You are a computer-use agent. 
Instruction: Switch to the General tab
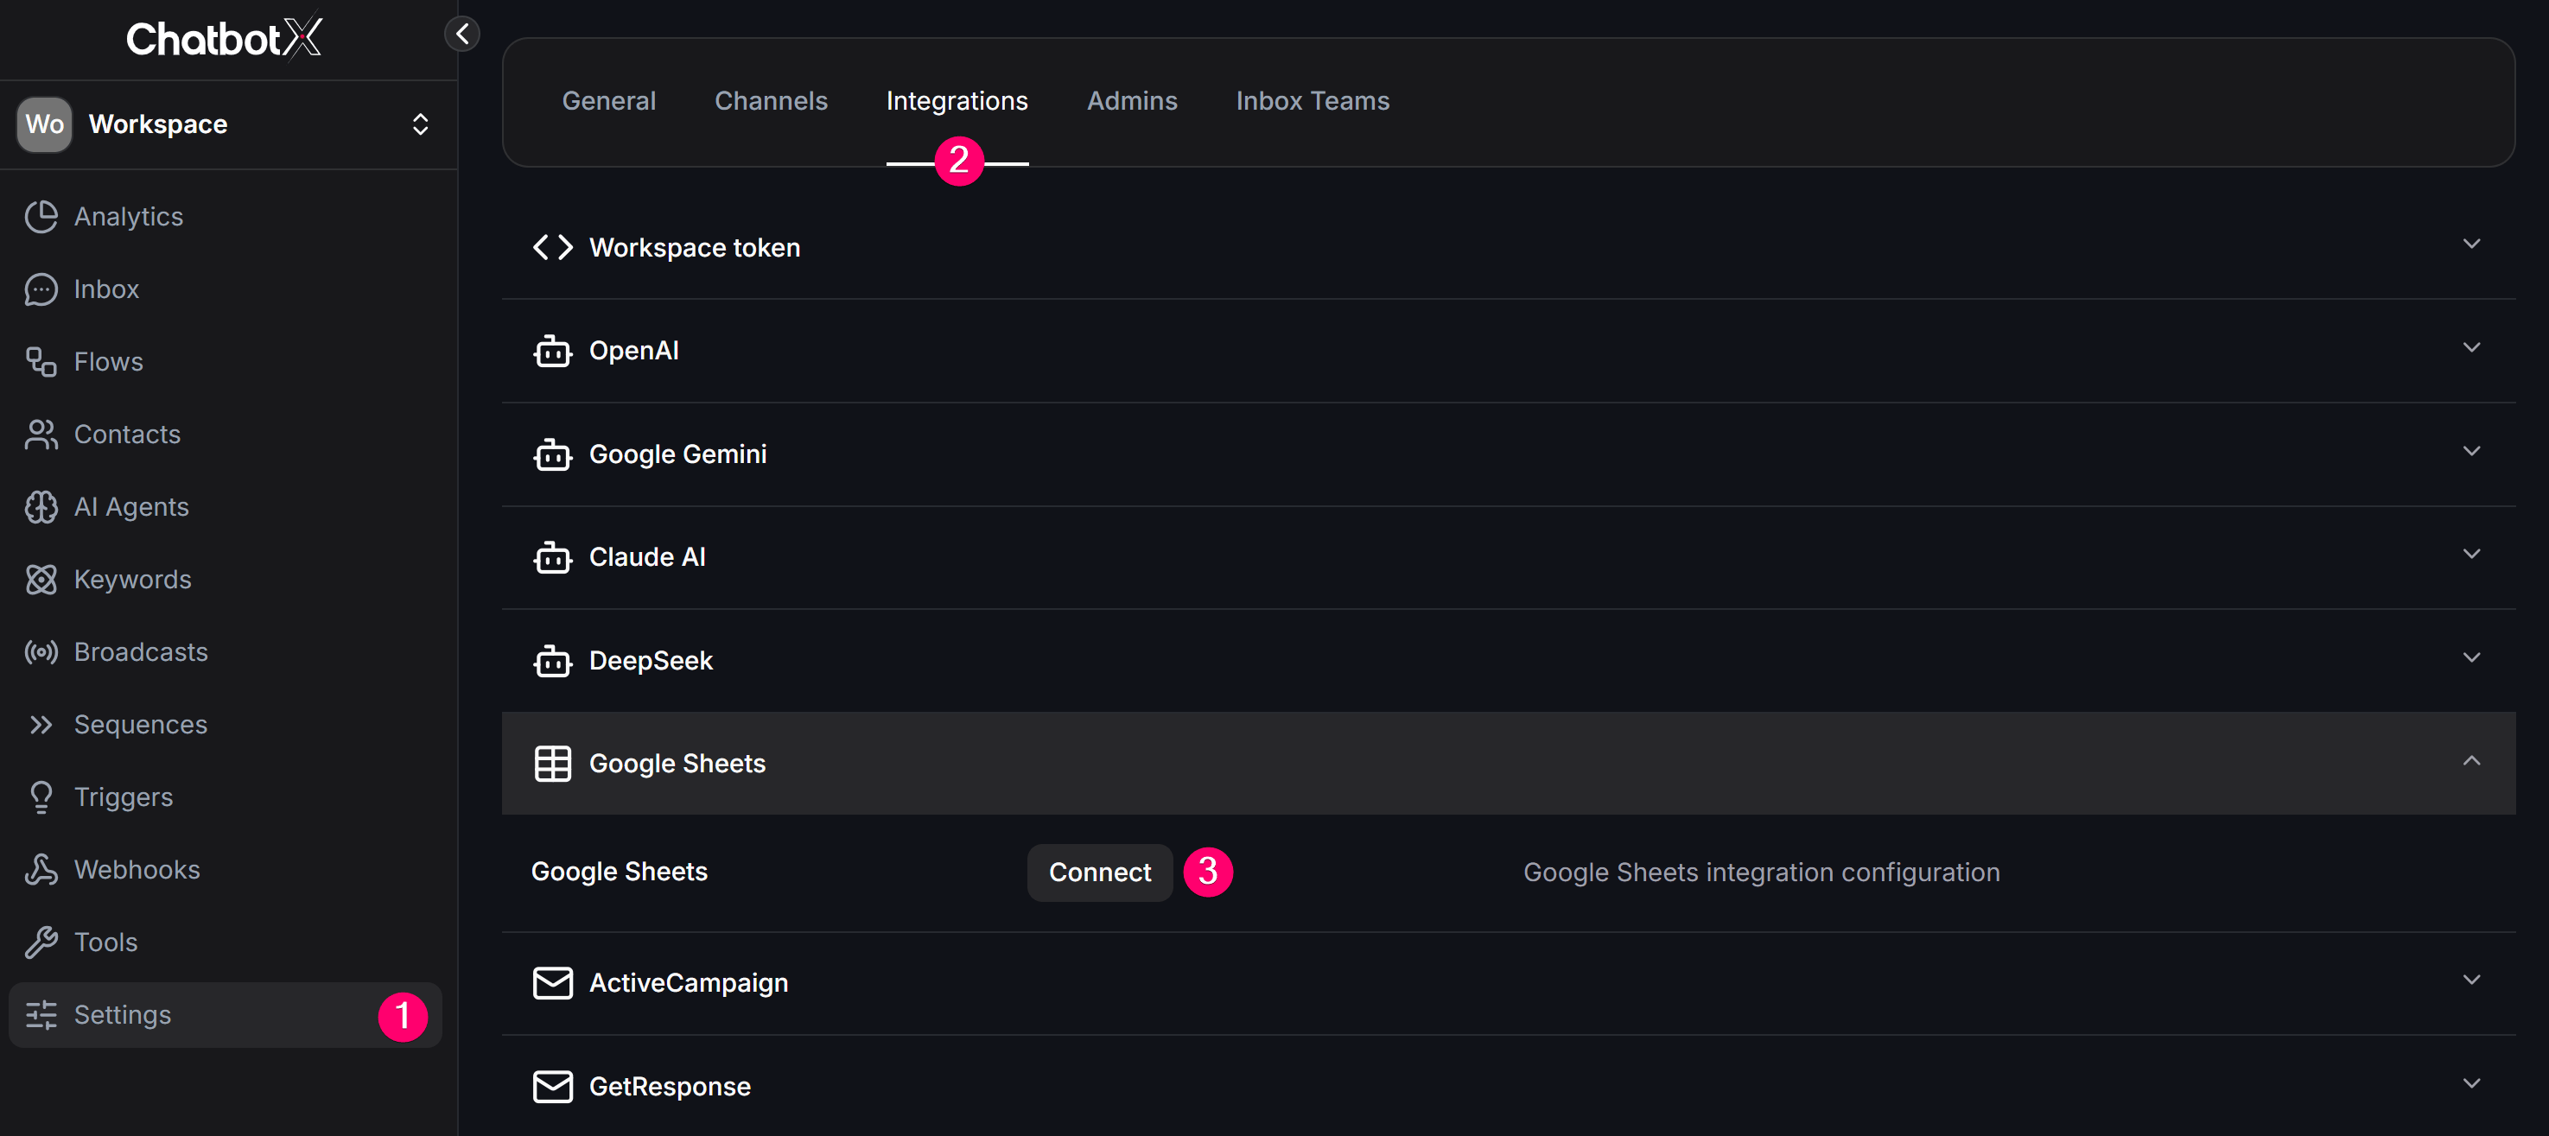pyautogui.click(x=608, y=101)
